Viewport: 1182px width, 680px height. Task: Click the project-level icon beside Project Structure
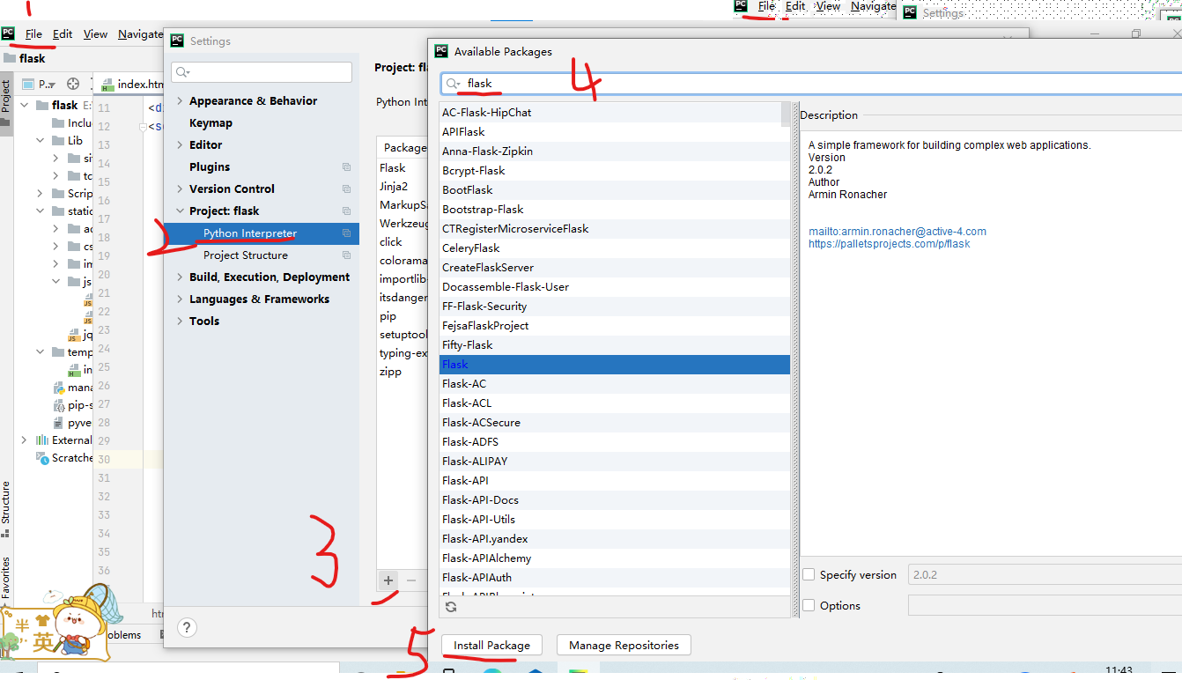346,255
